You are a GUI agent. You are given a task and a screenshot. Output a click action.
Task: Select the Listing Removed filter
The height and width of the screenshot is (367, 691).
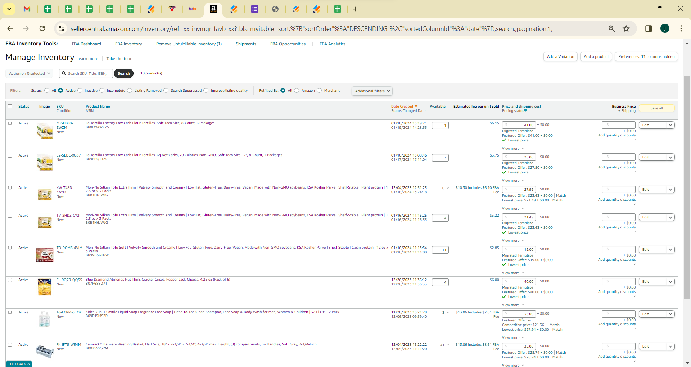point(130,90)
